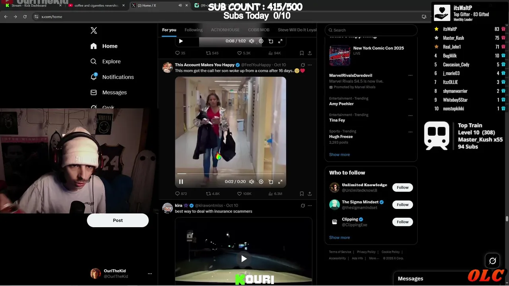Open Explore in the sidebar
This screenshot has height=286, width=509.
[x=105, y=62]
